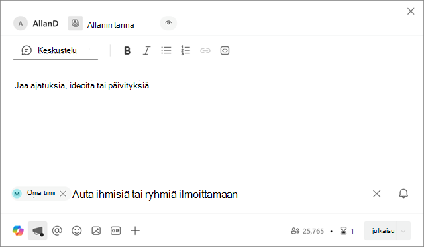Click the @ mention icon
Viewport: 424px width, 247px height.
pos(57,231)
